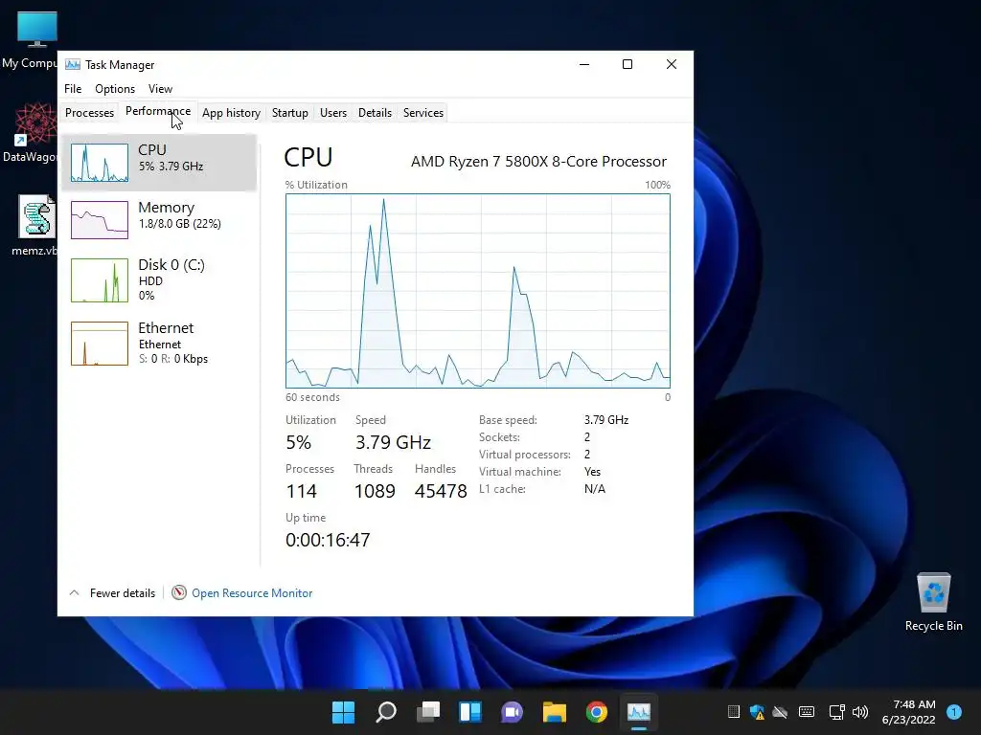The image size is (981, 735).
Task: Click the cloud sync tray icon
Action: pos(780,712)
